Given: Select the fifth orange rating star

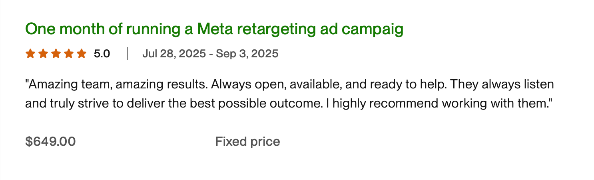Looking at the screenshot, I should [81, 53].
